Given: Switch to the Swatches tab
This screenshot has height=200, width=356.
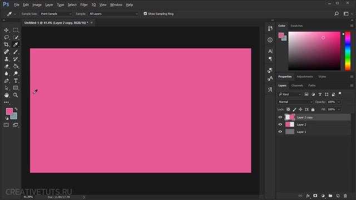Looking at the screenshot, I should 296,26.
